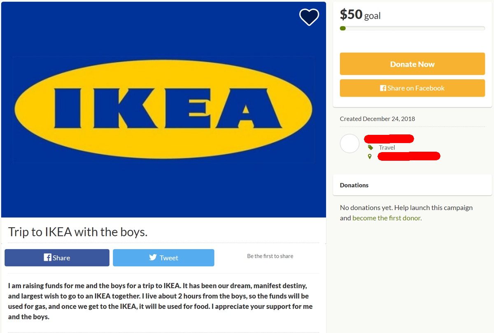Image resolution: width=494 pixels, height=333 pixels.
Task: Click the Travel category tag icon
Action: [x=370, y=147]
